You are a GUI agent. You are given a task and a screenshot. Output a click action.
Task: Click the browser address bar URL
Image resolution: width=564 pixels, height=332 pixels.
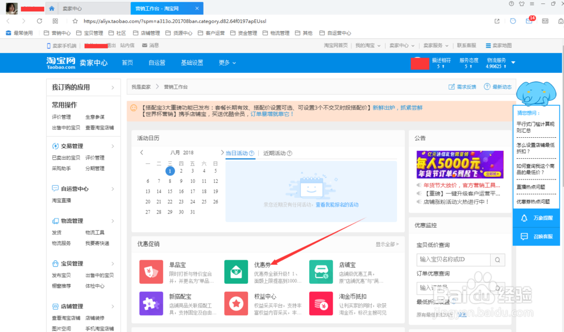pos(175,21)
